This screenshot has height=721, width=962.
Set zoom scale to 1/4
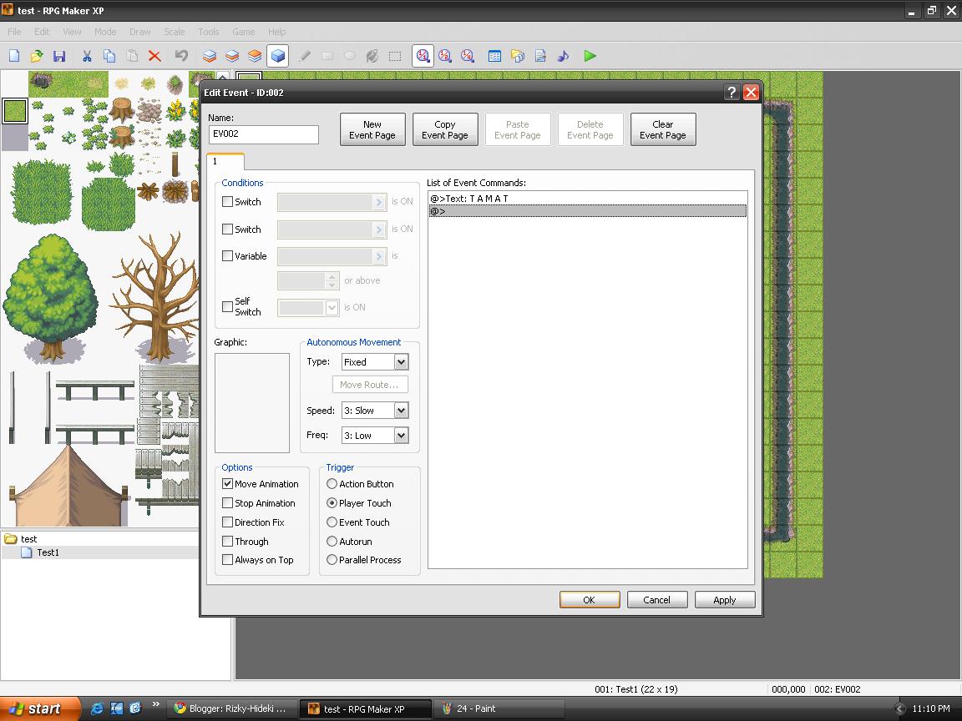pyautogui.click(x=468, y=57)
